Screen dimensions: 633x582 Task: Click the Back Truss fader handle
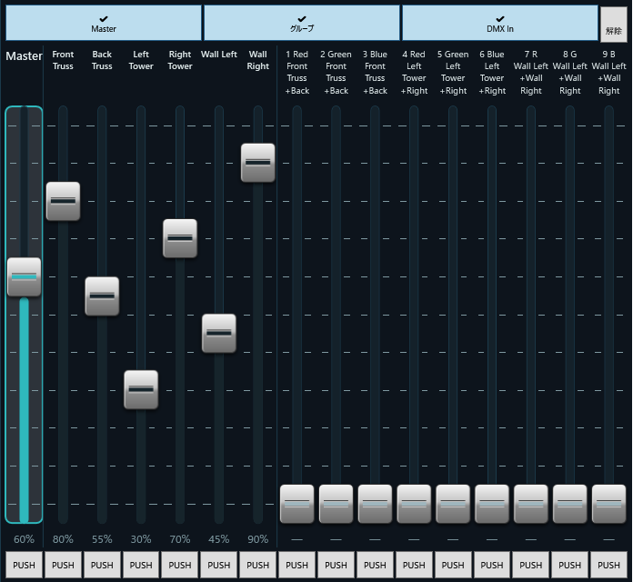coord(102,296)
